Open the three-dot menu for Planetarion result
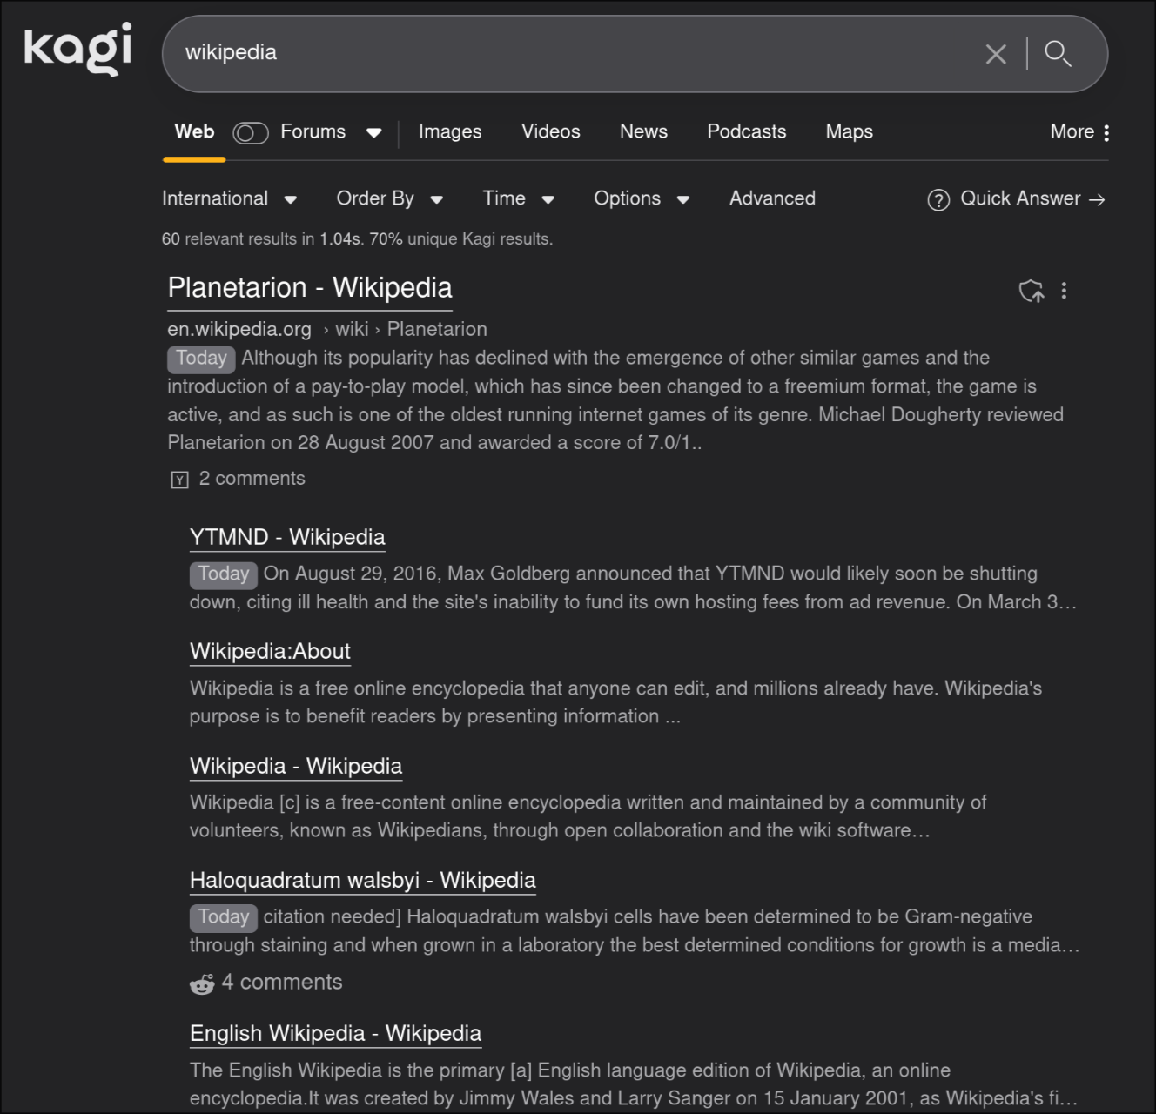This screenshot has height=1114, width=1156. pos(1064,291)
